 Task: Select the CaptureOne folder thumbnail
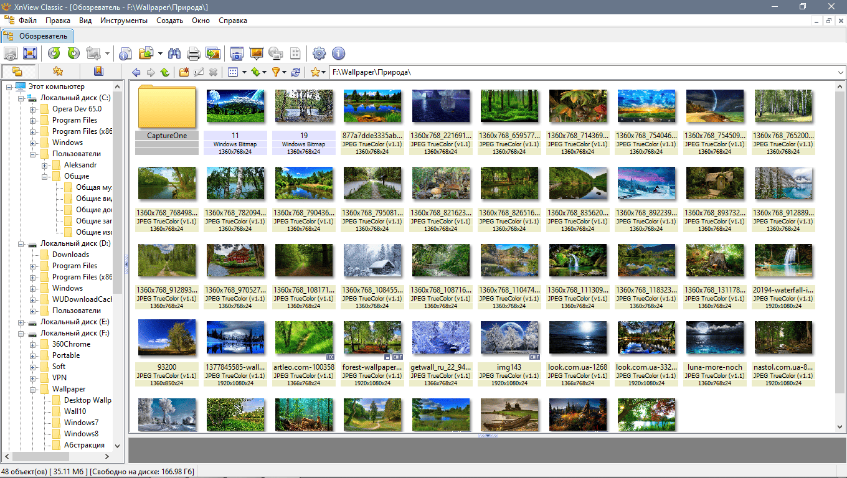click(x=167, y=119)
